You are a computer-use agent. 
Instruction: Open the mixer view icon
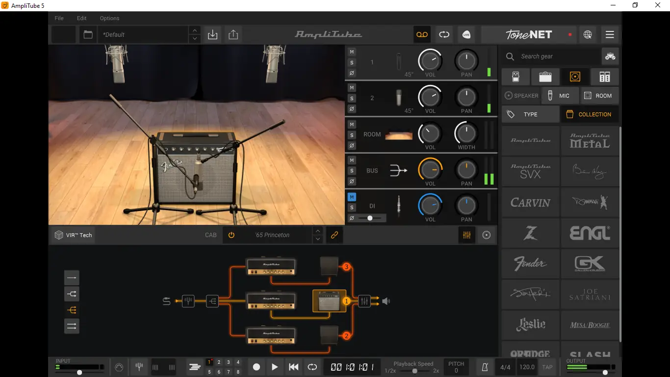(x=466, y=235)
